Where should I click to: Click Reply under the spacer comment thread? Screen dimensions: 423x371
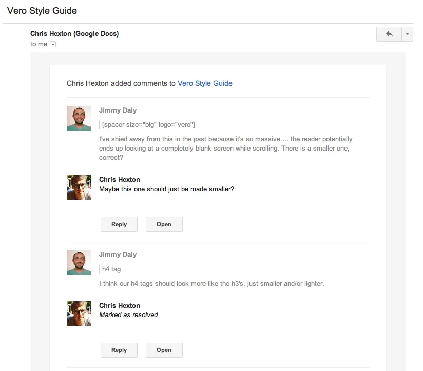tap(119, 224)
